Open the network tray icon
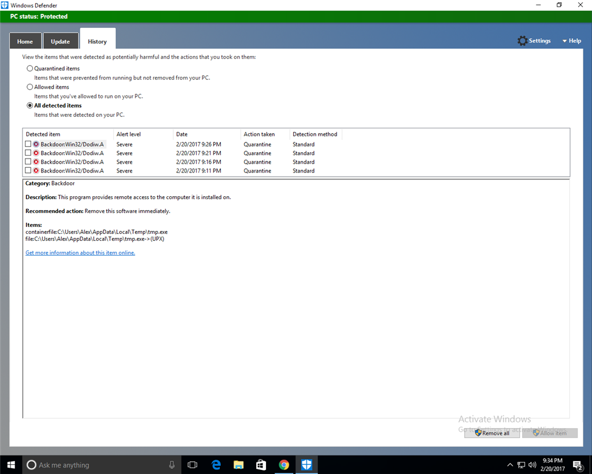The width and height of the screenshot is (592, 474). [521, 465]
